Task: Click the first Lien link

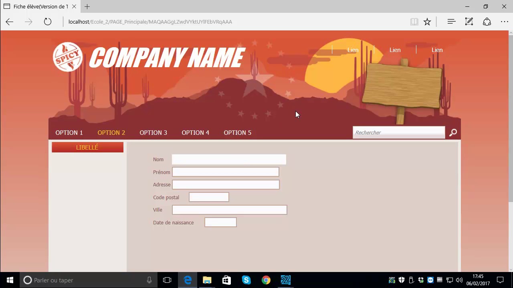Action: 353,50
